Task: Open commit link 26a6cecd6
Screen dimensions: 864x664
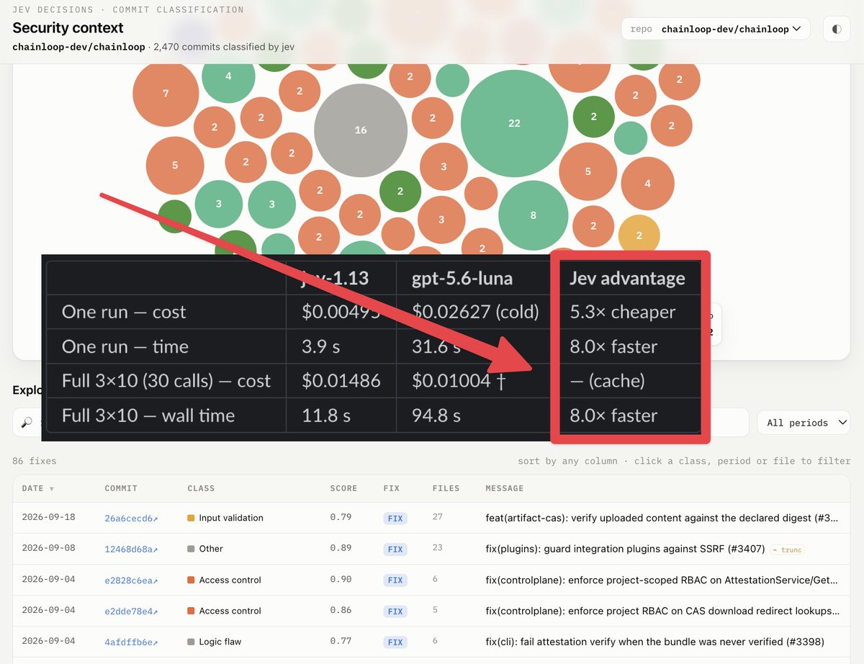Action: pos(131,518)
